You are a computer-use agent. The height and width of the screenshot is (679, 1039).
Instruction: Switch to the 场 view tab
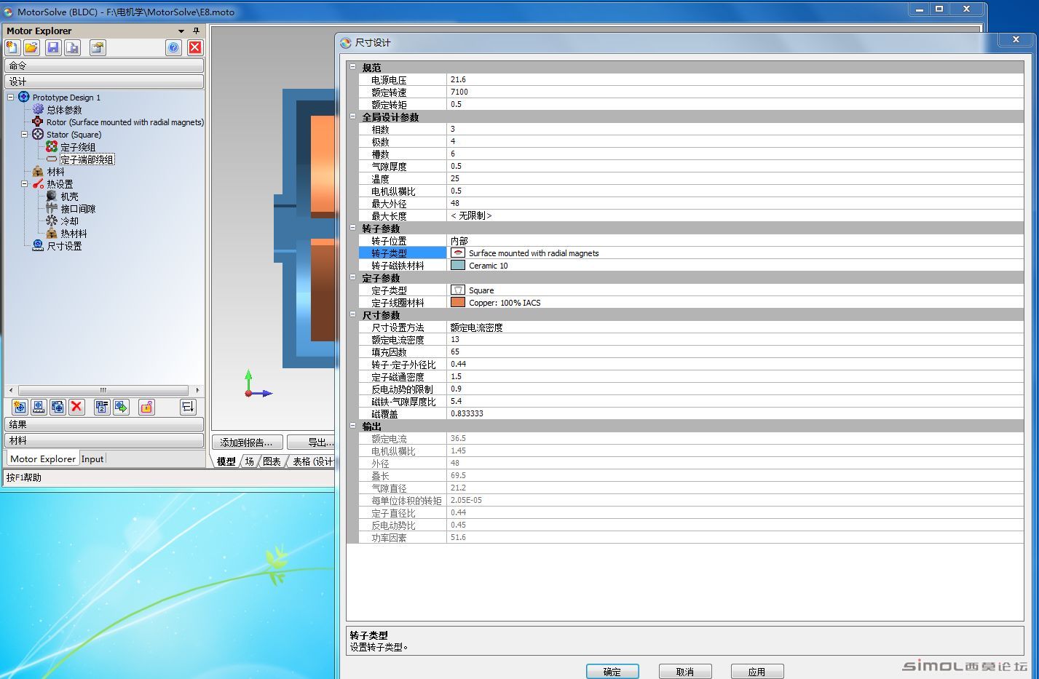pos(249,461)
